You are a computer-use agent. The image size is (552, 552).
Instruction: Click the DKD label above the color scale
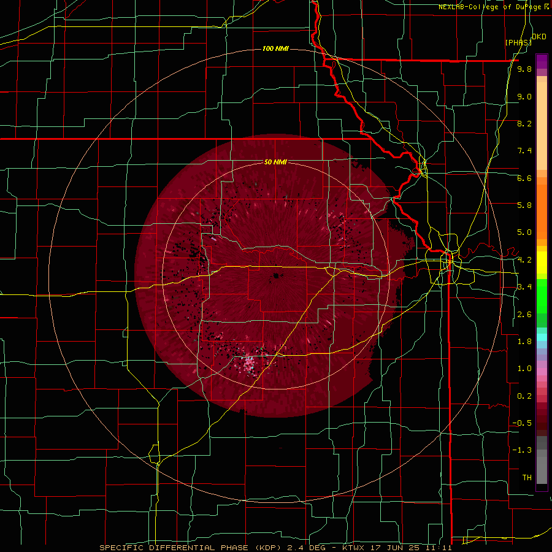pos(539,37)
